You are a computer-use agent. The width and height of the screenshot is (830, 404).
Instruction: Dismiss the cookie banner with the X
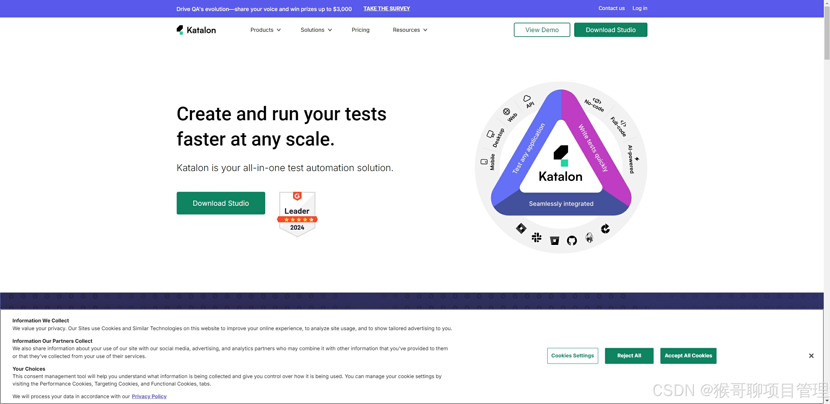tap(811, 356)
